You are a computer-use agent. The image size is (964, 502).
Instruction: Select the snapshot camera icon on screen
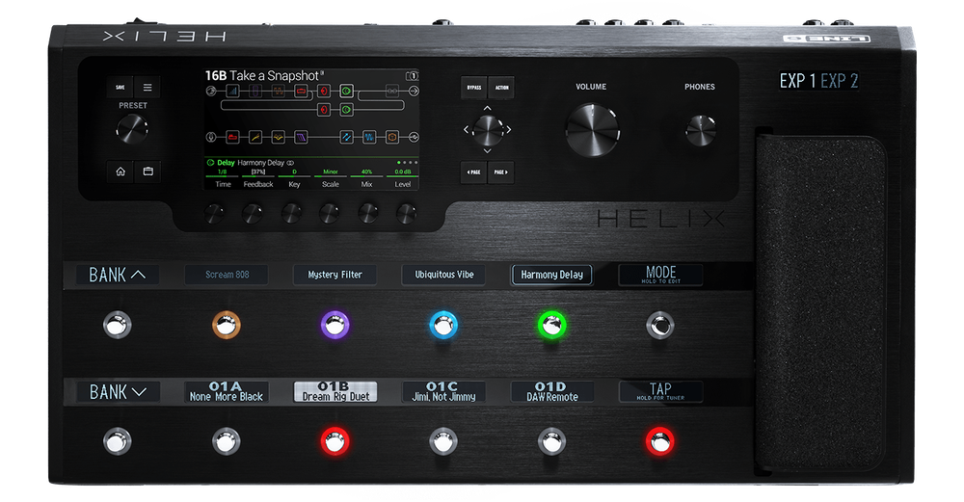point(412,75)
